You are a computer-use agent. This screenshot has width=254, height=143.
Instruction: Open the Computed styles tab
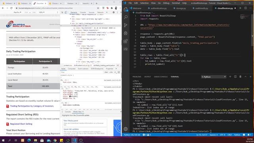tap(71, 69)
